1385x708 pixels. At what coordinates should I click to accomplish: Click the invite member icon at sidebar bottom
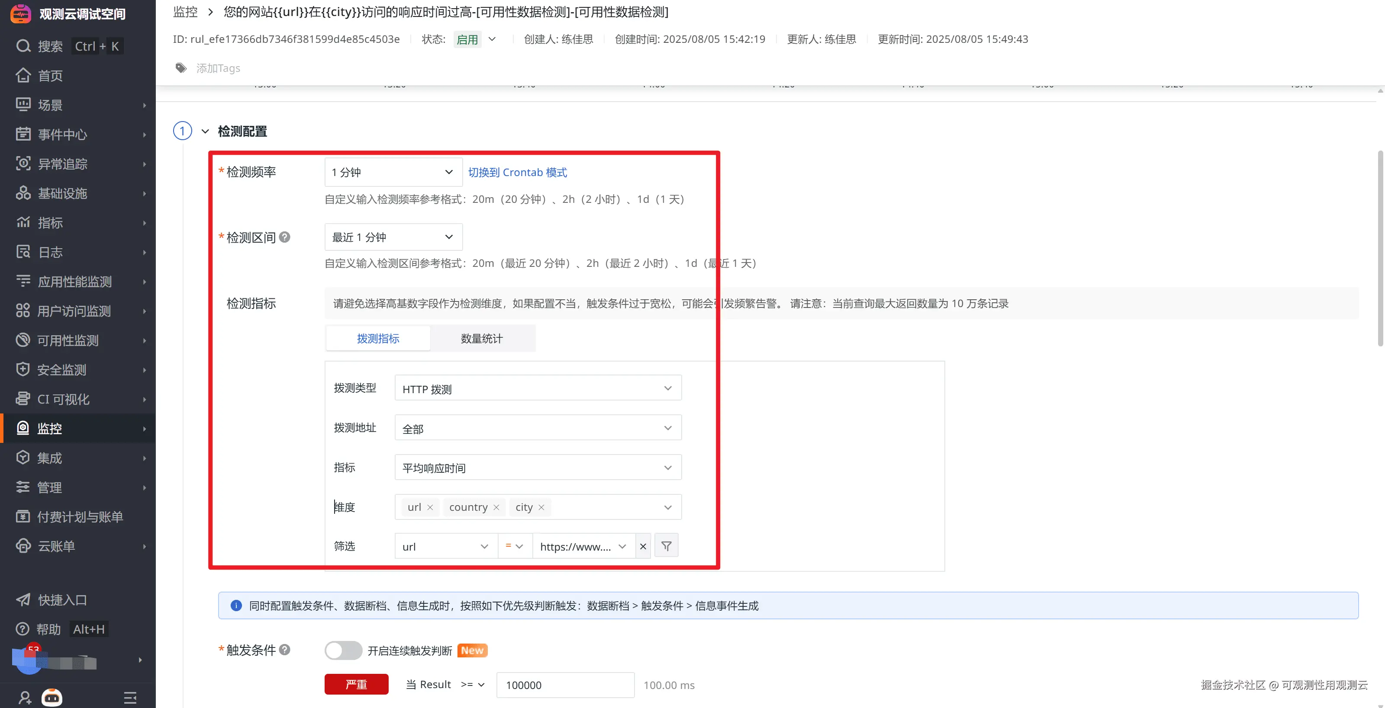tap(25, 697)
